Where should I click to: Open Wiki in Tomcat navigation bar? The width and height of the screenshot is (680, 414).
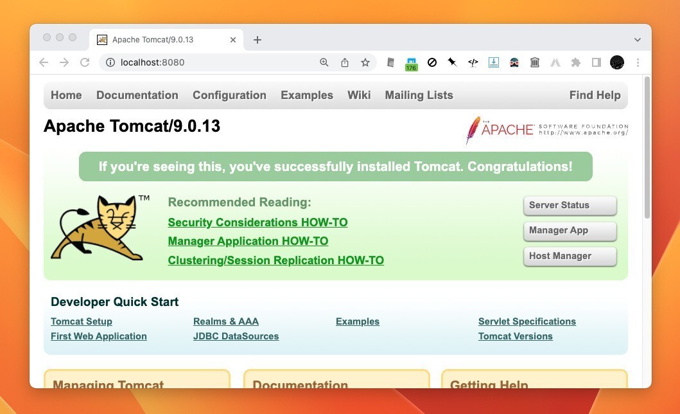359,95
